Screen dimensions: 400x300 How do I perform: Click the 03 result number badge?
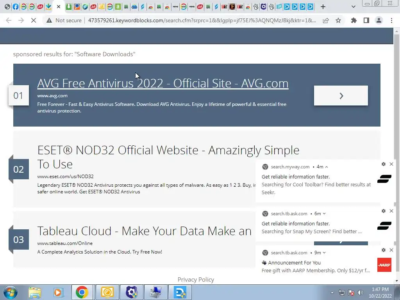19,239
